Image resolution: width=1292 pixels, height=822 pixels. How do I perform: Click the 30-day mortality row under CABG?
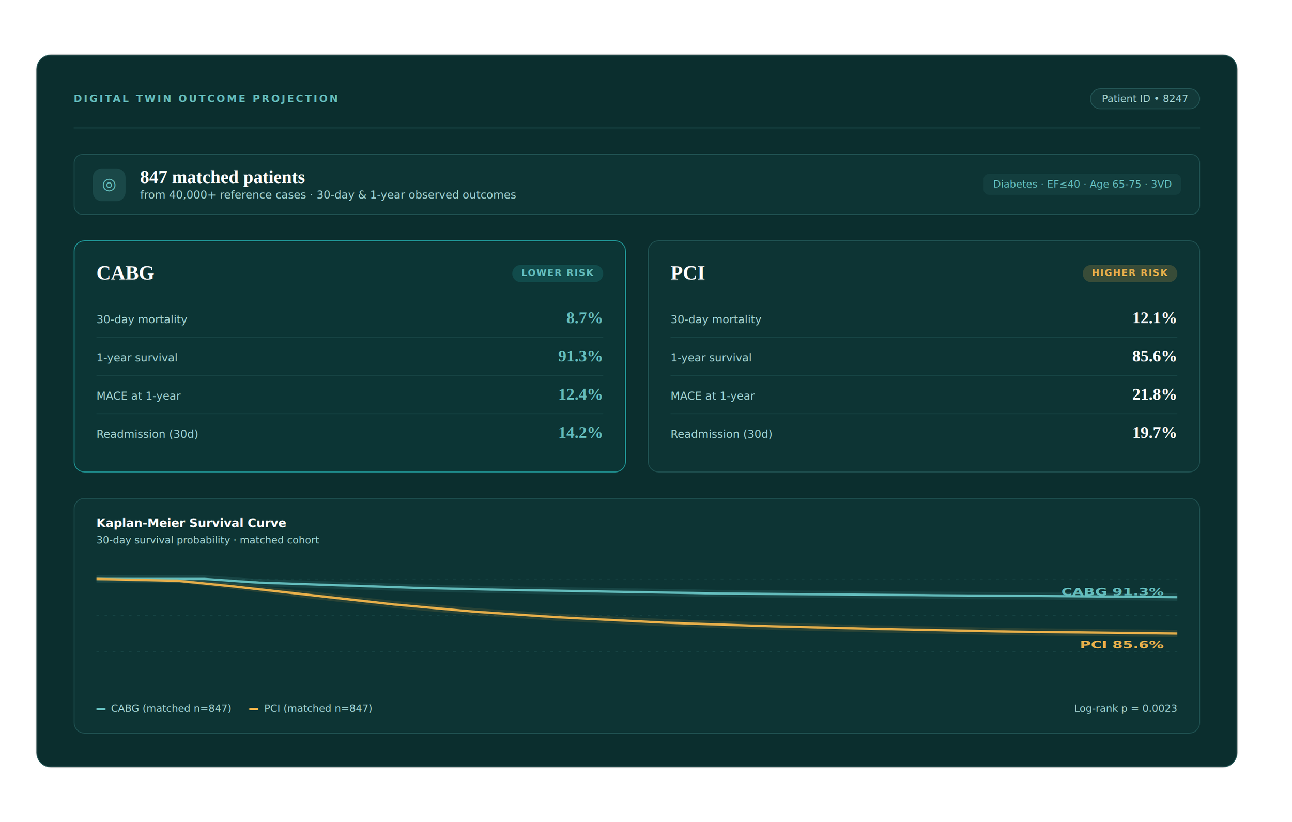click(349, 318)
